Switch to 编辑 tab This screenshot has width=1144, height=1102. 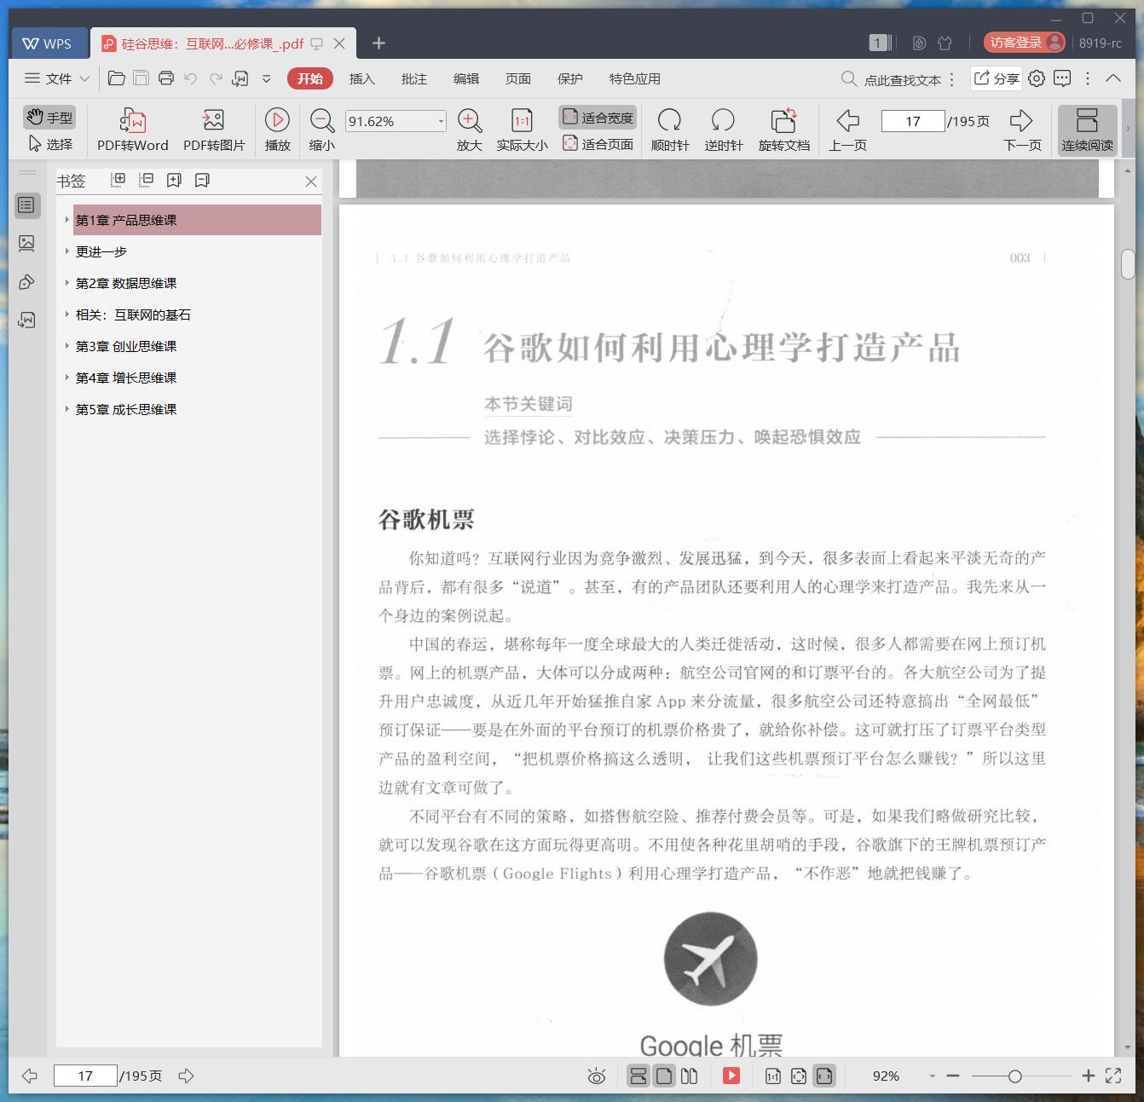465,78
